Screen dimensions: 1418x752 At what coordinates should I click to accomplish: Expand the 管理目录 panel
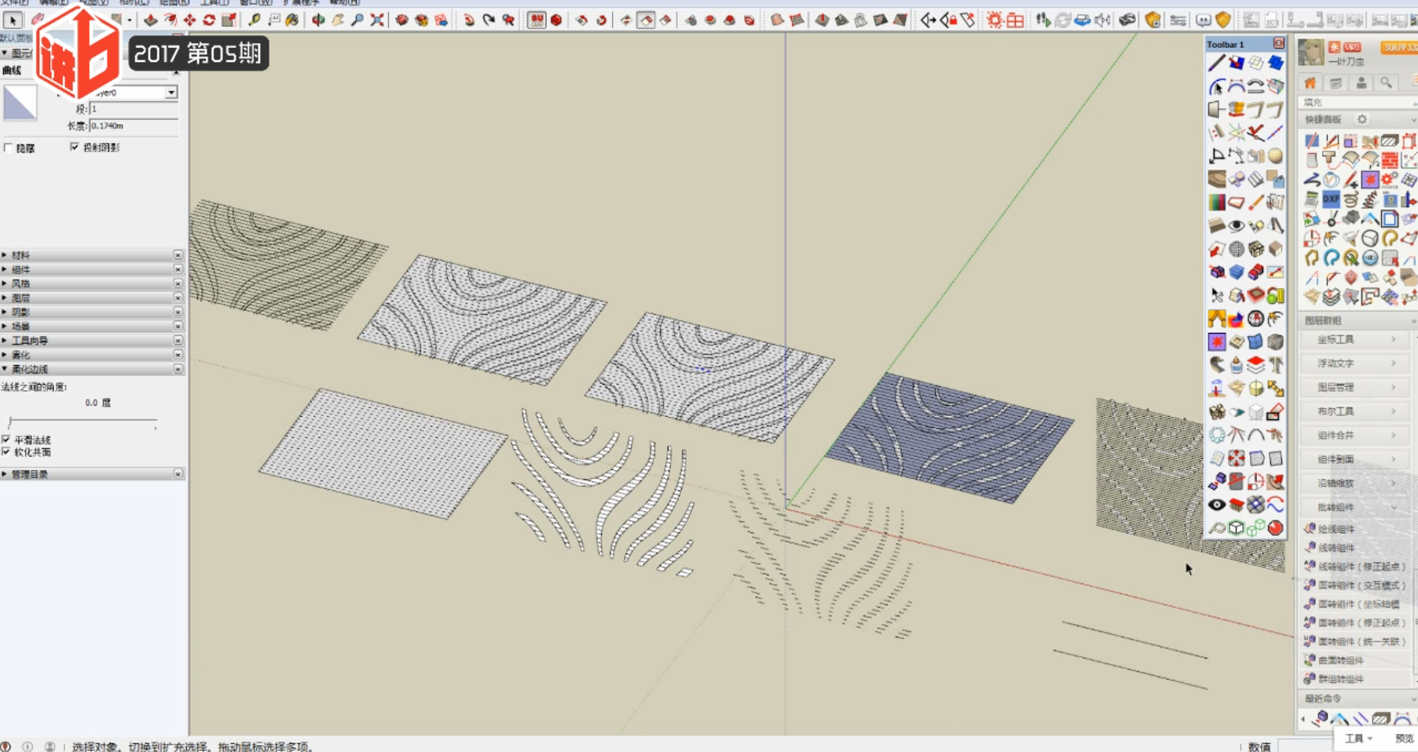point(93,474)
